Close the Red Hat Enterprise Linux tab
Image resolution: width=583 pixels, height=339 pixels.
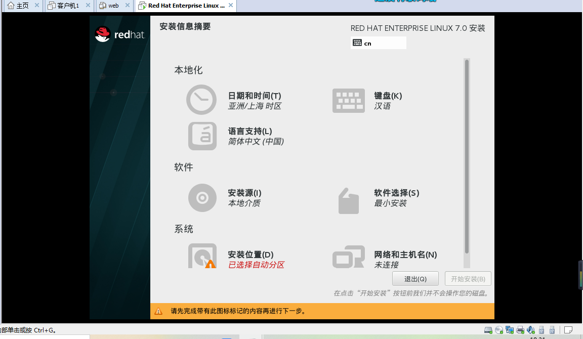click(x=231, y=5)
